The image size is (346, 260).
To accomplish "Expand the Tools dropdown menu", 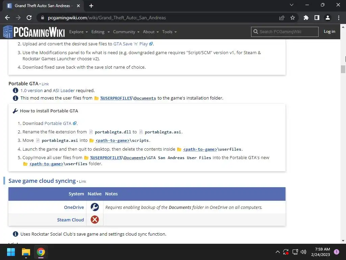I will (x=170, y=32).
